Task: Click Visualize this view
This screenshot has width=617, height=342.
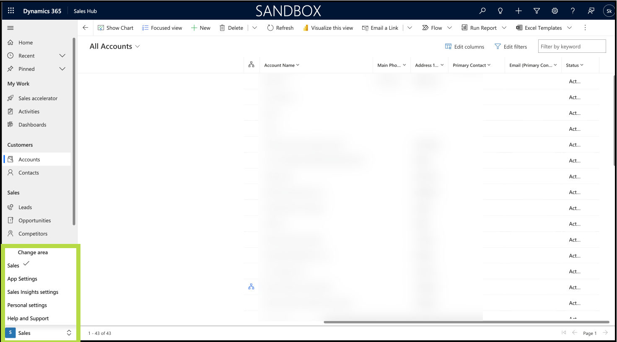Action: click(x=328, y=28)
